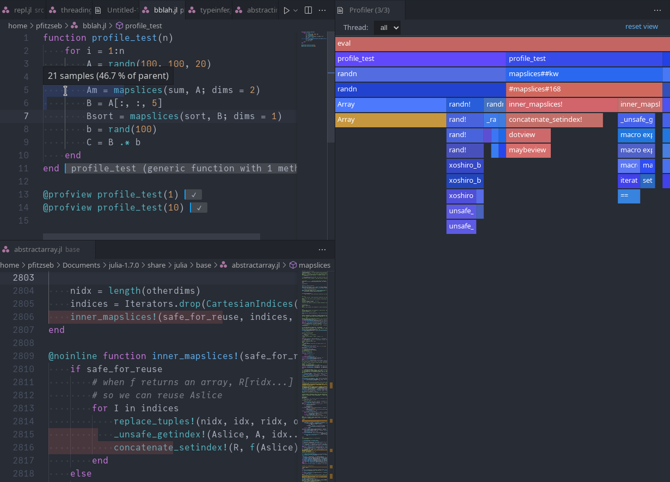Open the Thread 'all' dropdown in the Profiler
670x482 pixels.
click(387, 27)
